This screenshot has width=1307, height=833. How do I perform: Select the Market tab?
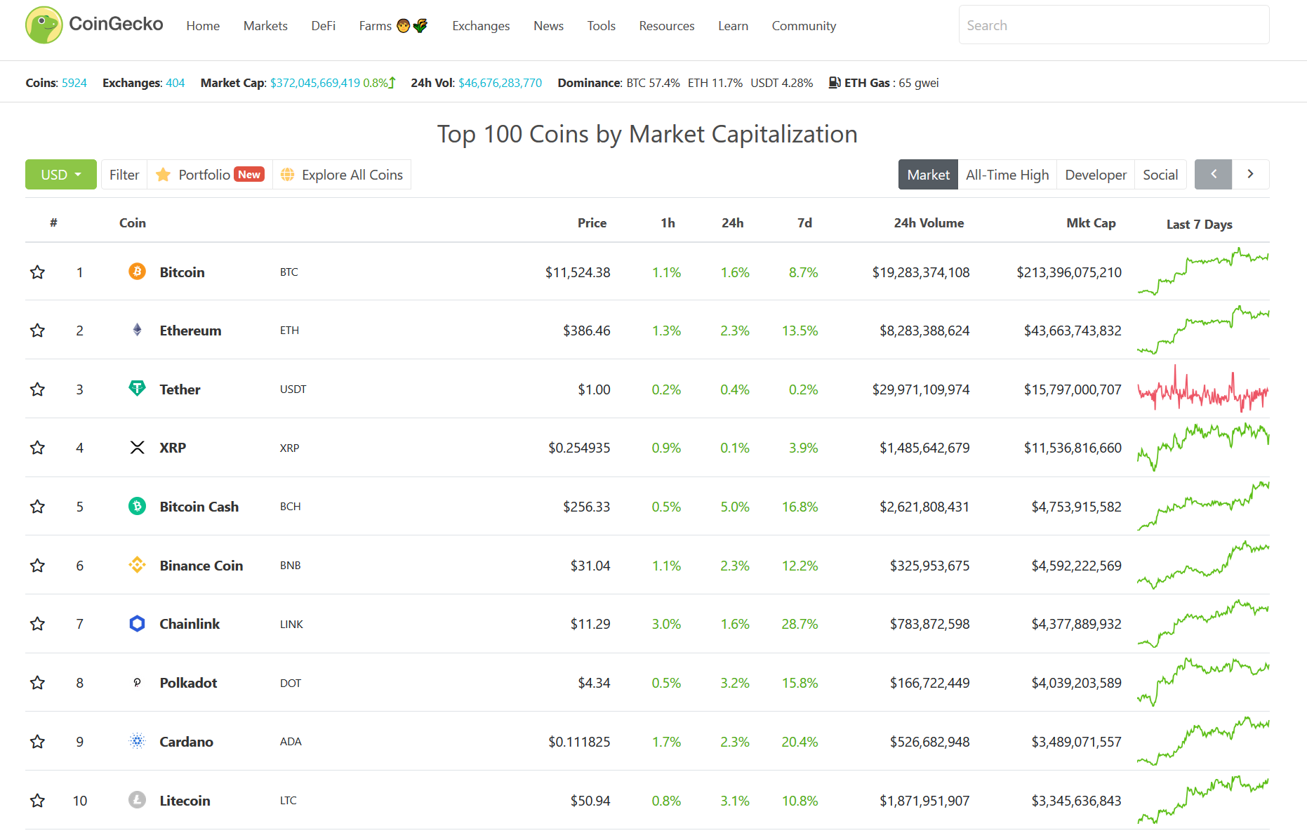928,175
